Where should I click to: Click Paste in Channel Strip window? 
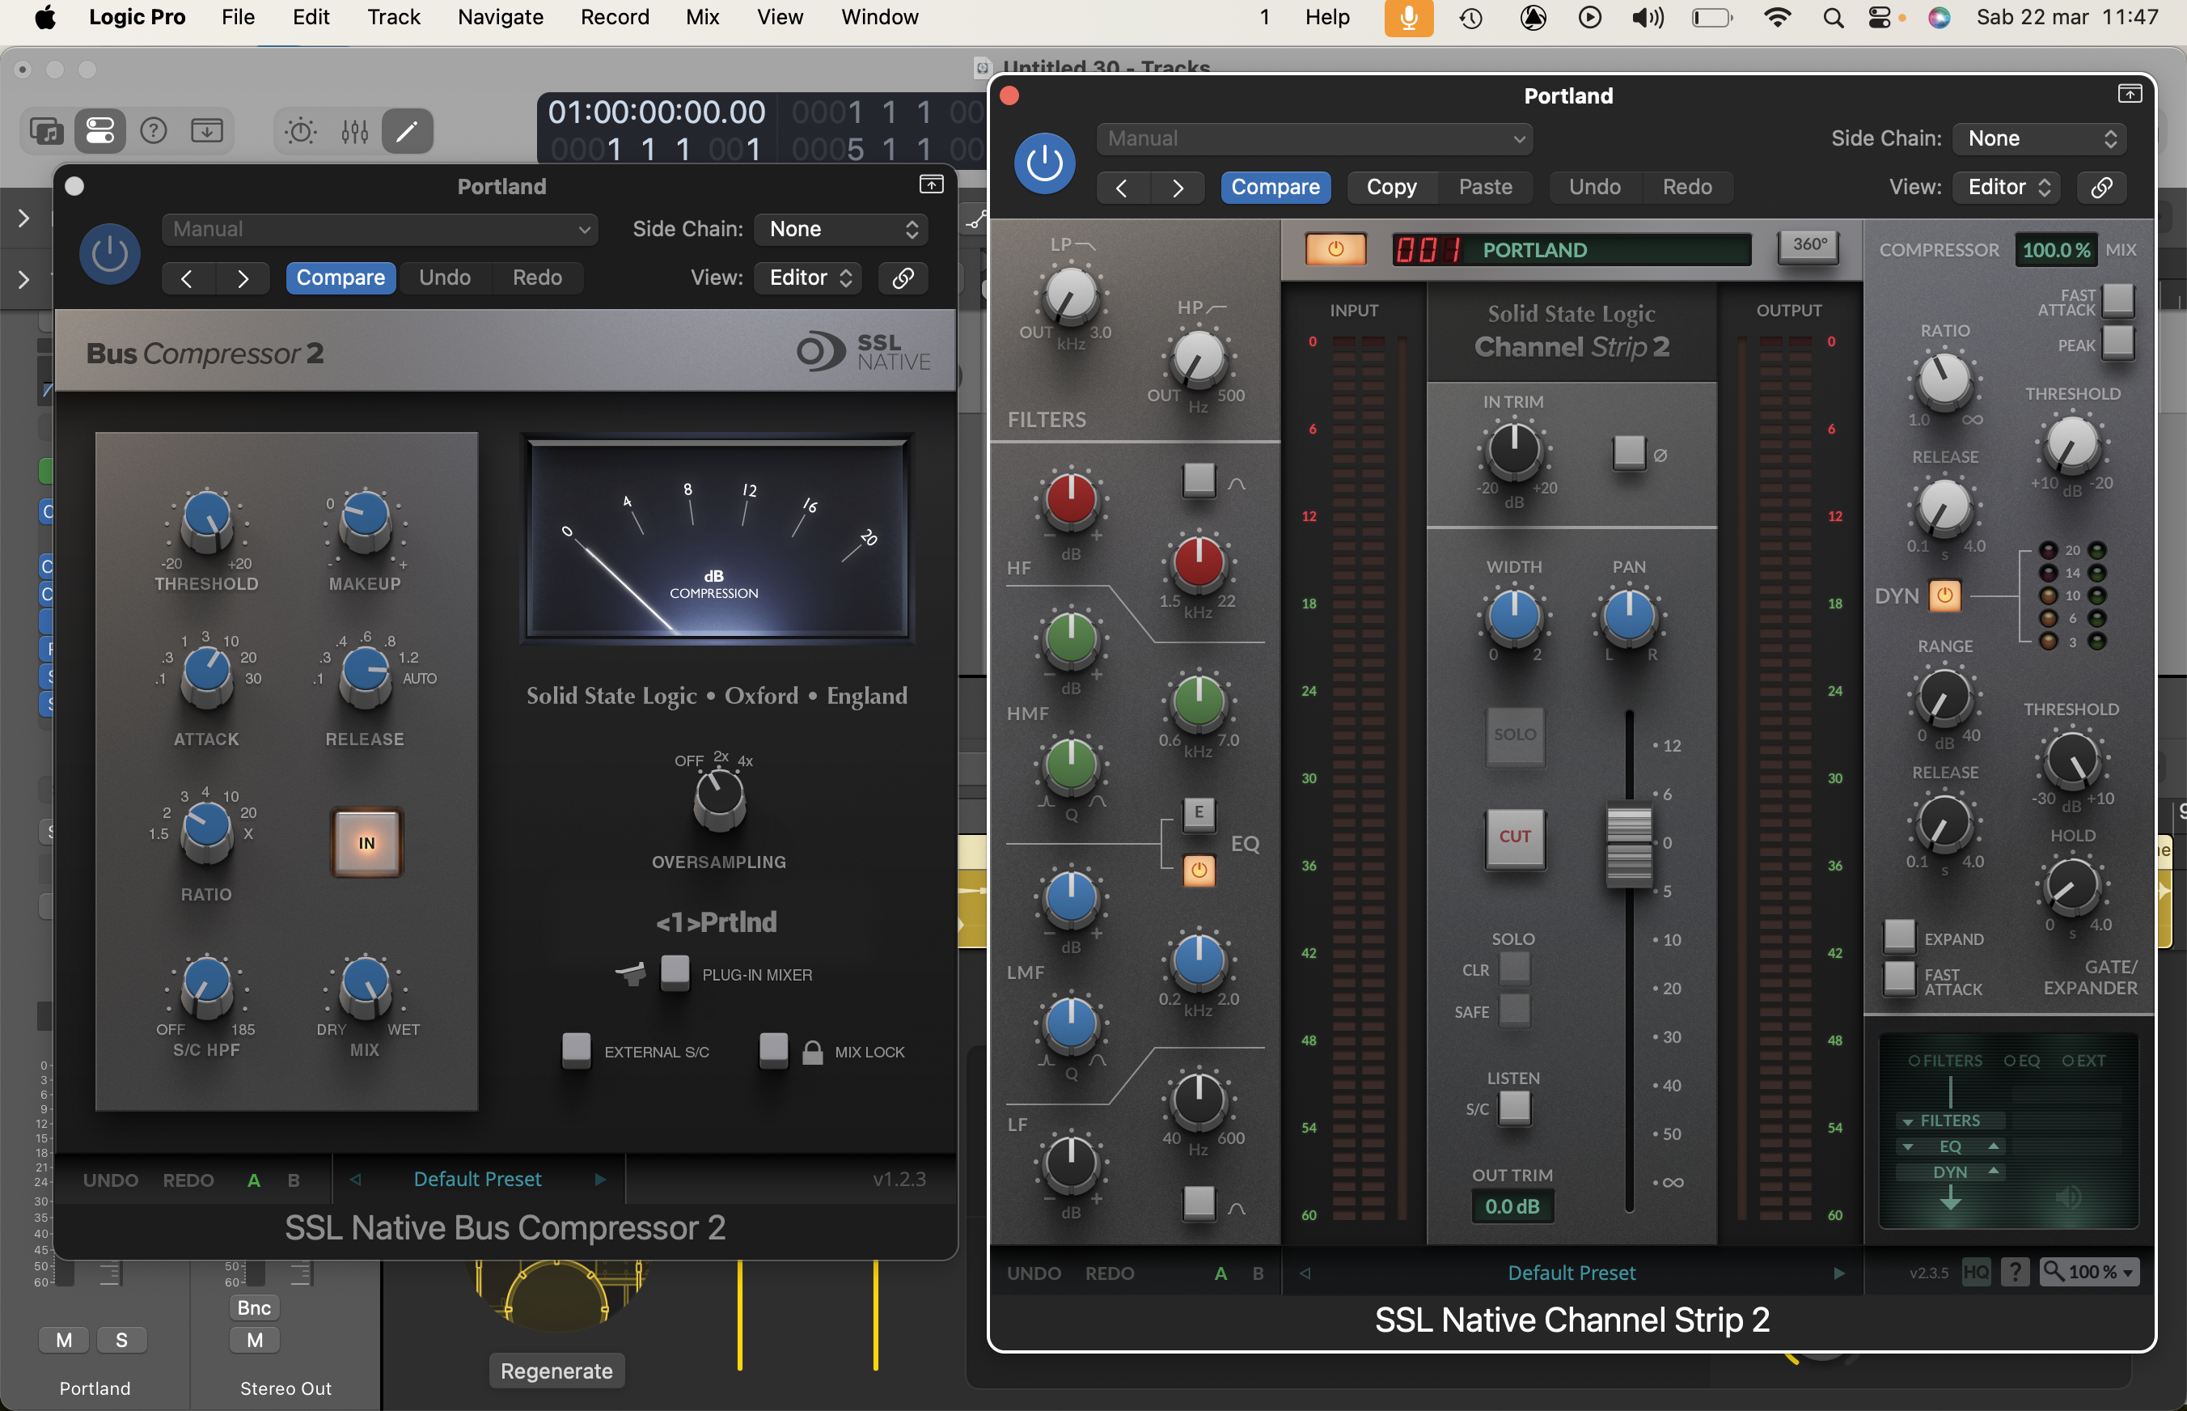[x=1485, y=187]
